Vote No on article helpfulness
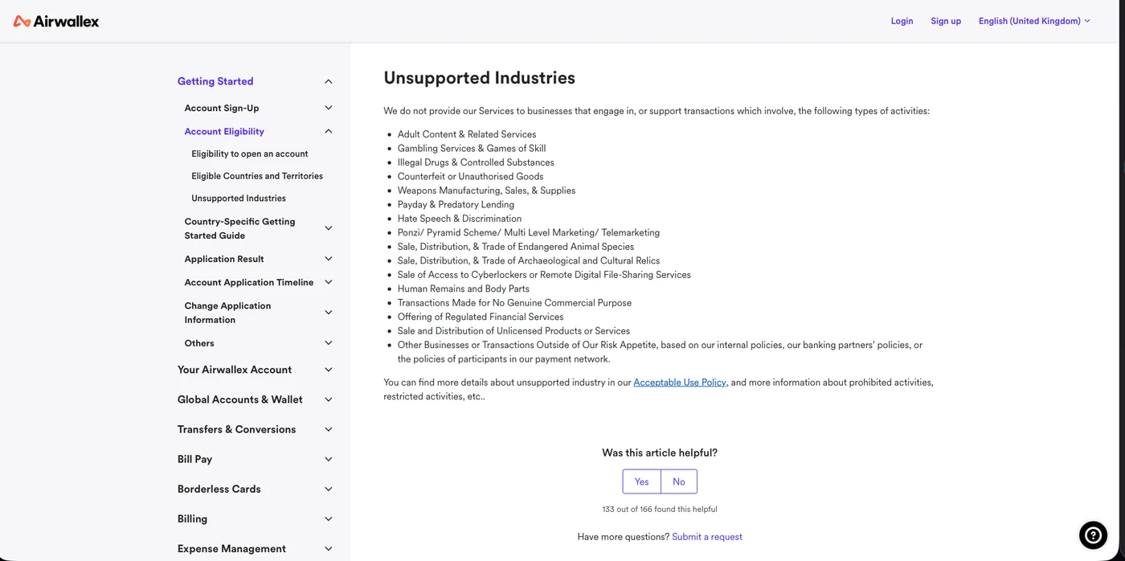Image resolution: width=1125 pixels, height=561 pixels. coord(679,481)
